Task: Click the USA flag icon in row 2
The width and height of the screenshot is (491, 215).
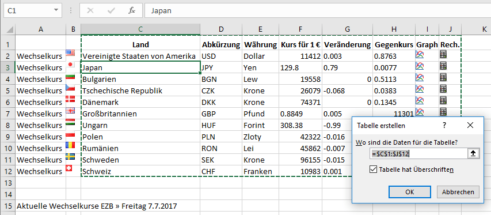Action: pyautogui.click(x=70, y=54)
